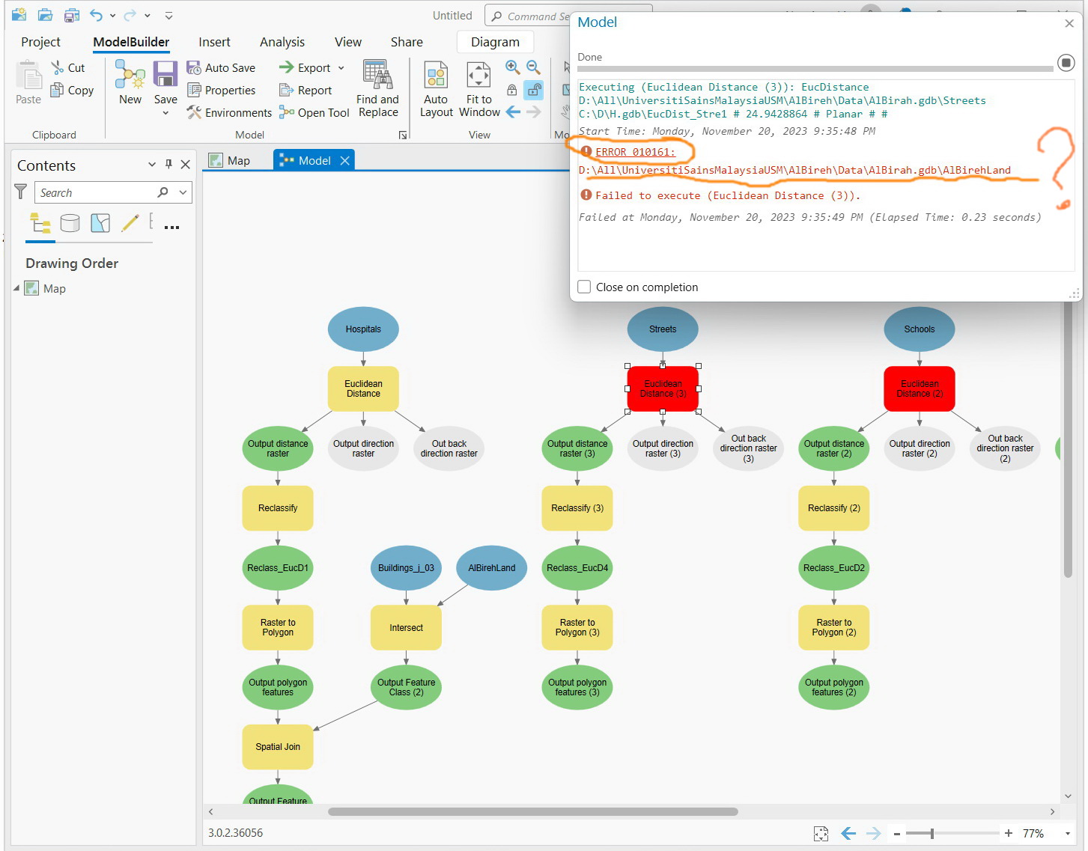Open the Map view tab
This screenshot has height=851, width=1088.
(230, 160)
